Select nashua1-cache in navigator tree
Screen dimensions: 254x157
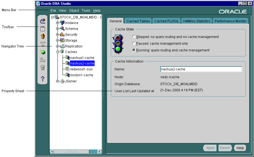pos(82,58)
